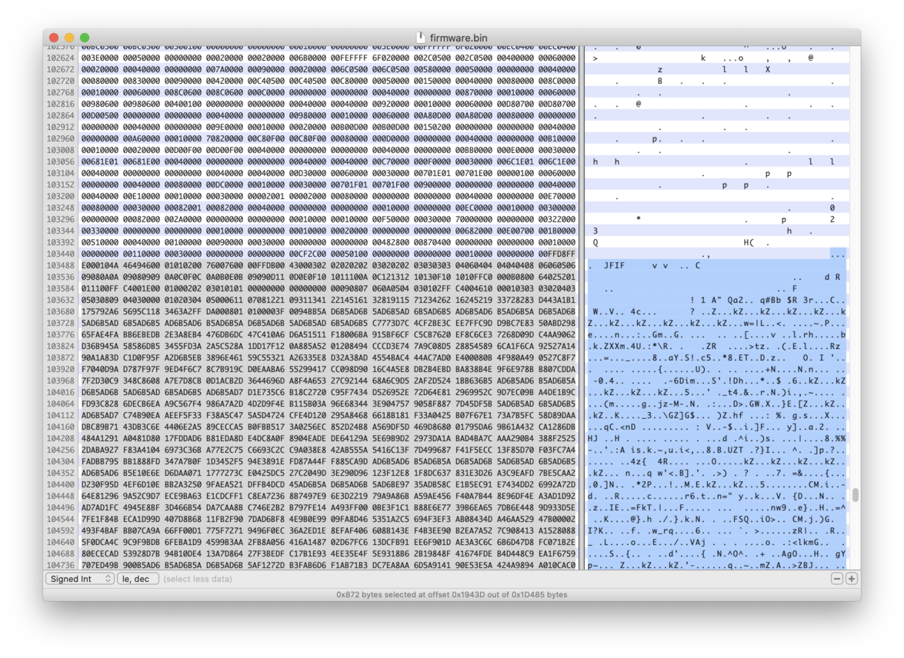Image resolution: width=904 pixels, height=658 pixels.
Task: Click the yellow minimize window button
Action: [69, 38]
